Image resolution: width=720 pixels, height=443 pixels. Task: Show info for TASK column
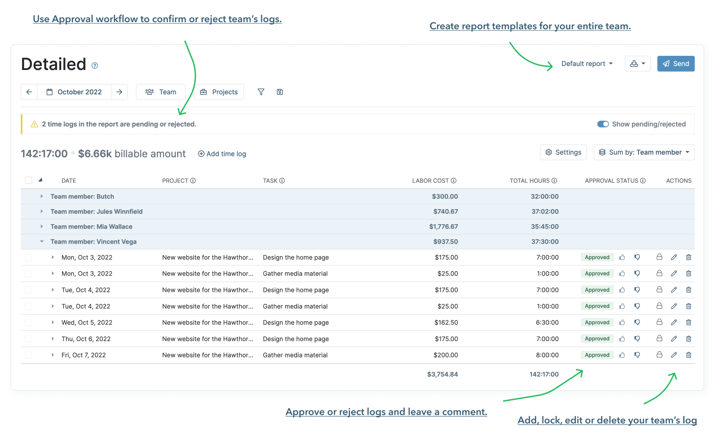[x=282, y=181]
